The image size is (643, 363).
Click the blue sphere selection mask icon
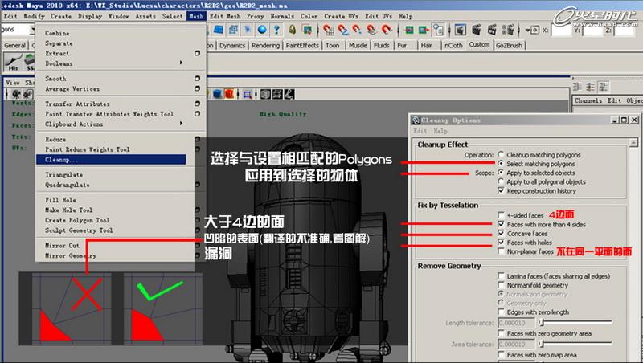click(x=262, y=30)
